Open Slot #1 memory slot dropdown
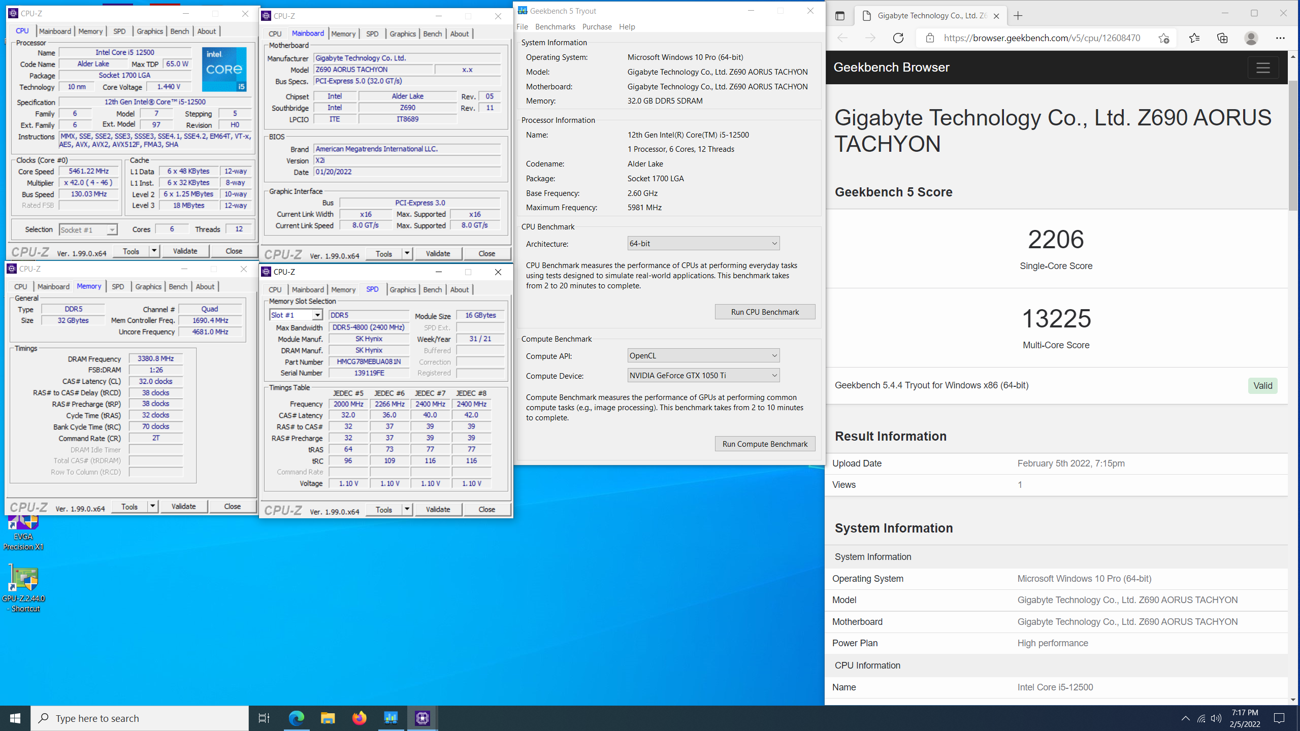 [x=296, y=315]
